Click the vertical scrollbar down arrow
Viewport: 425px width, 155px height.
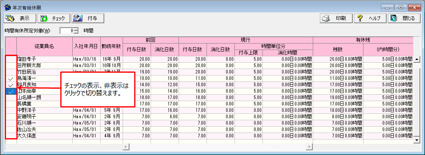[x=417, y=140]
